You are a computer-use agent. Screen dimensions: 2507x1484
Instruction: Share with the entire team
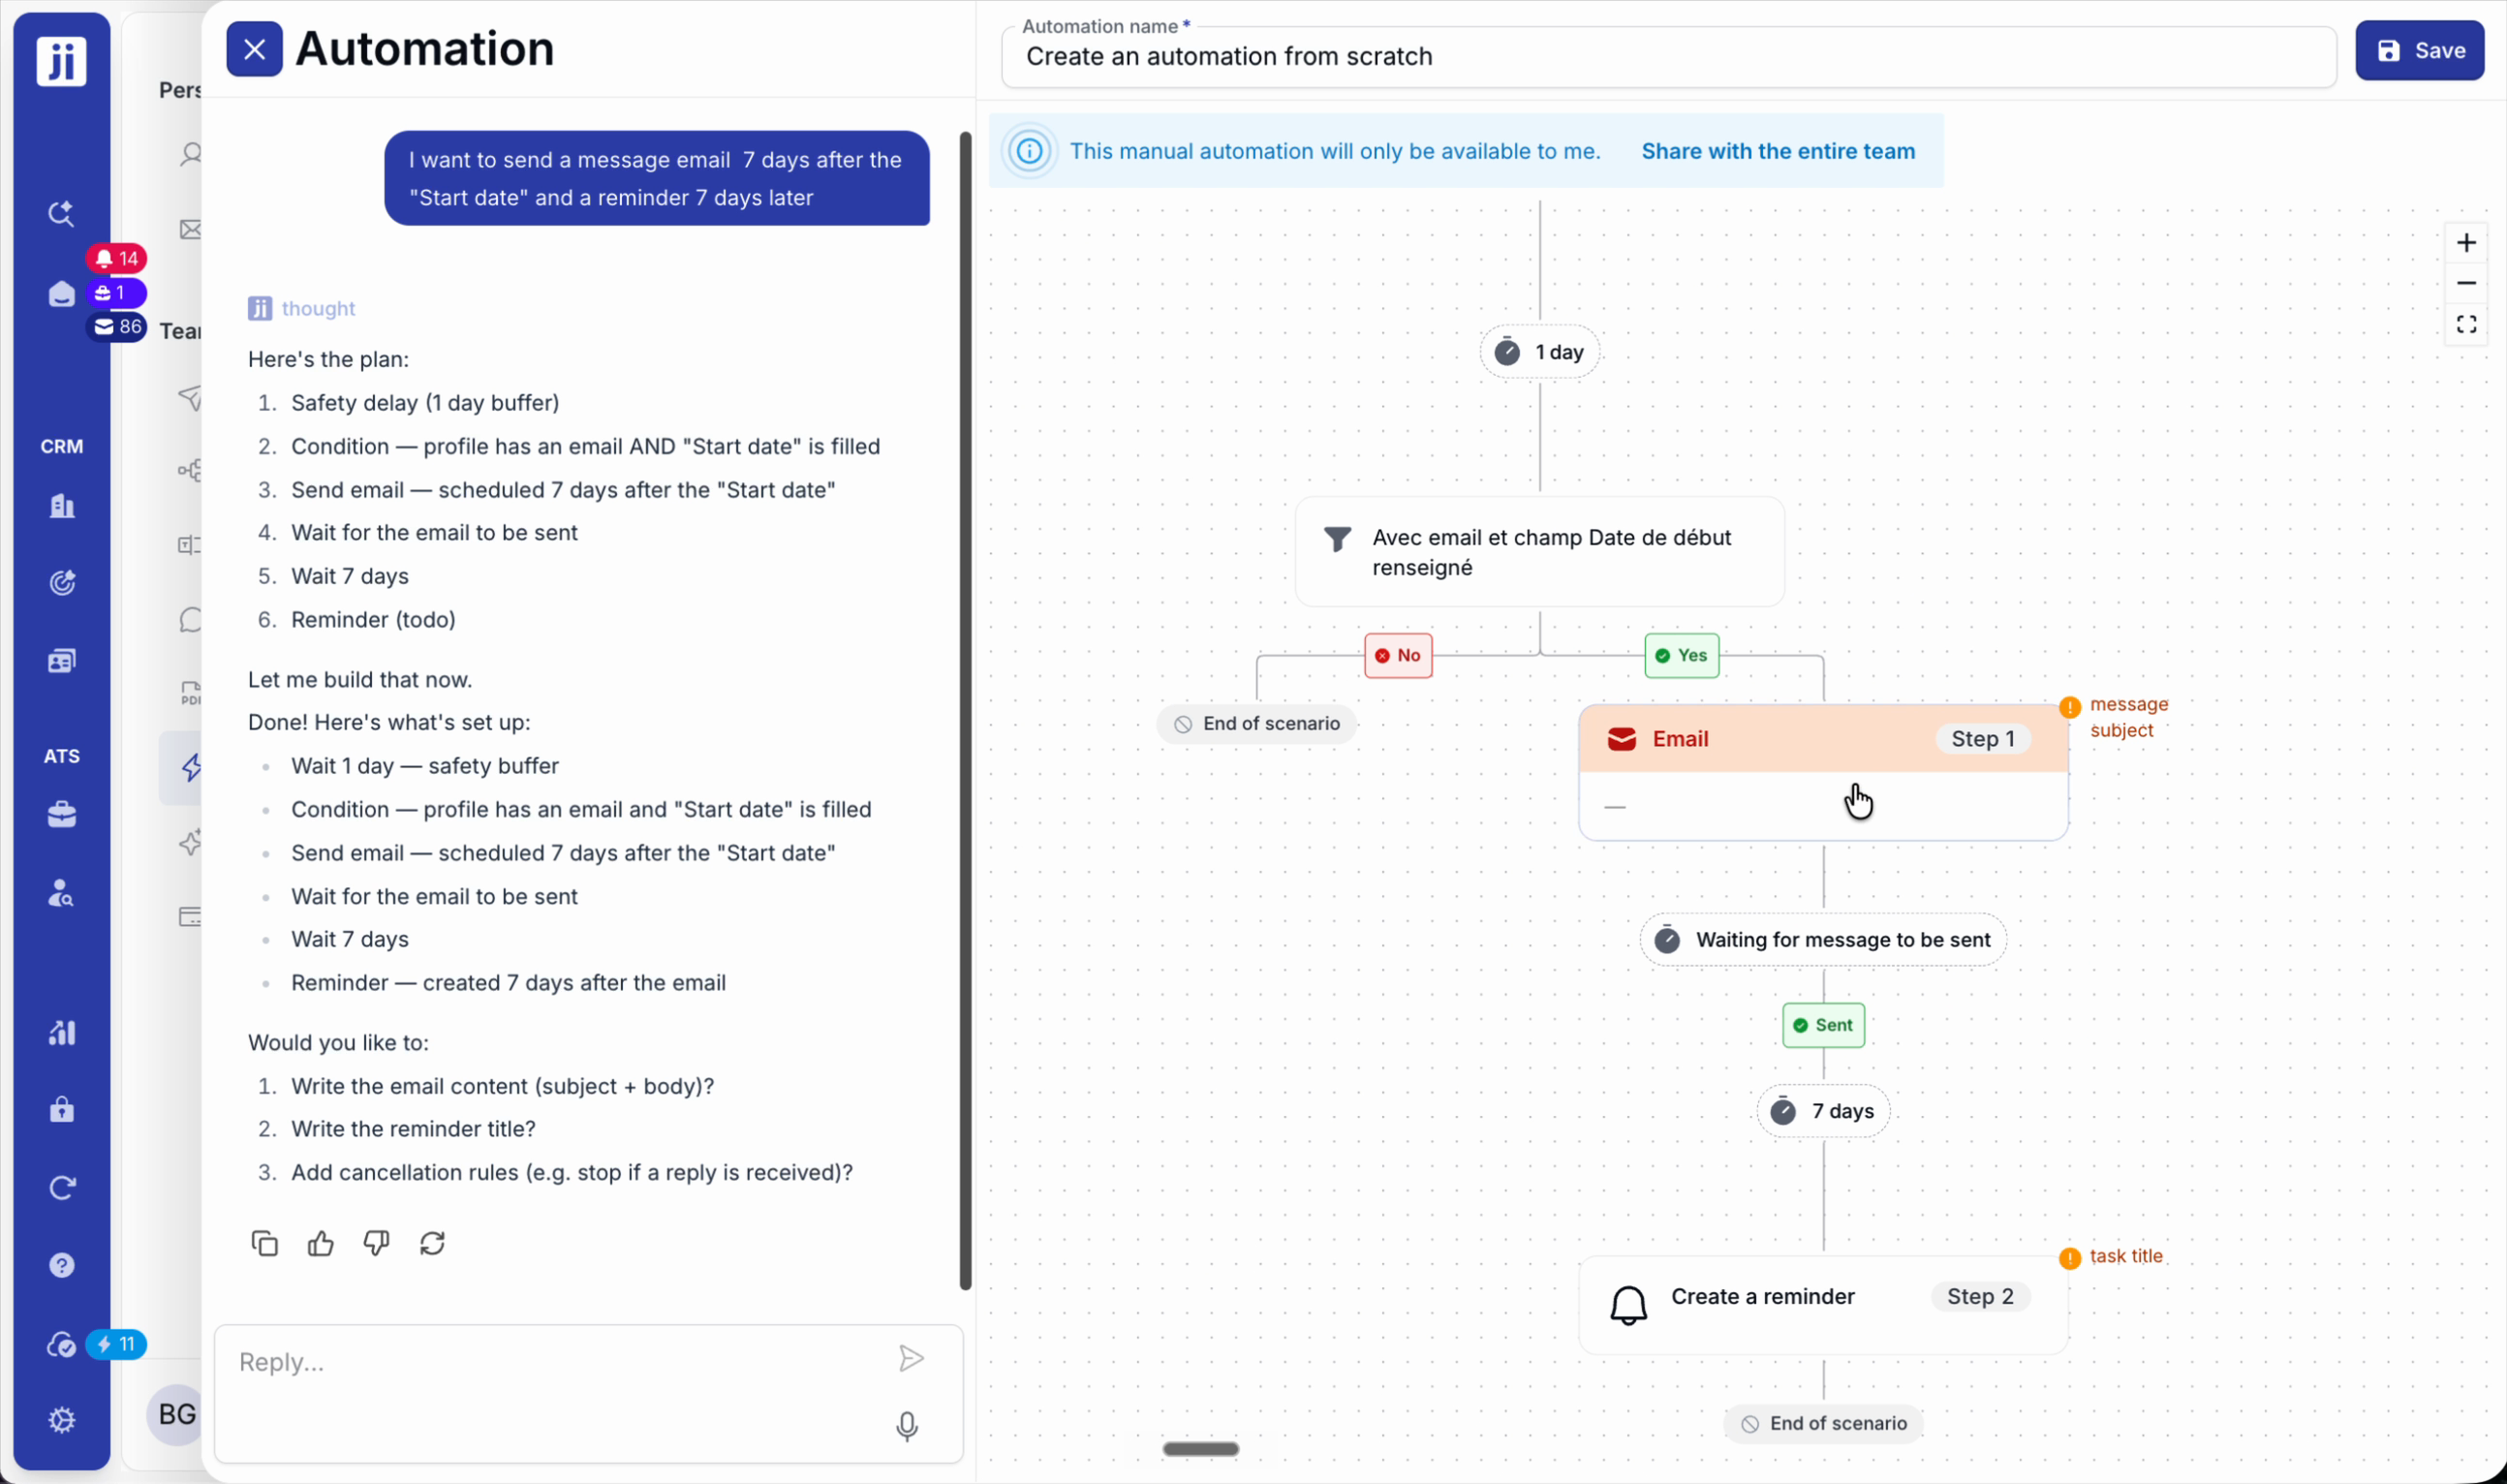(x=1778, y=151)
